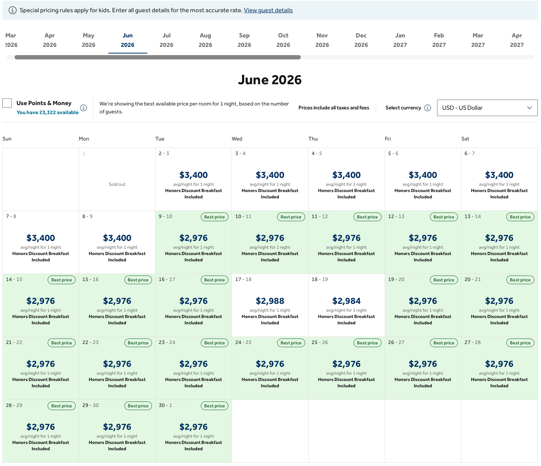Open the Apr 2027 month tab
The height and width of the screenshot is (466, 541).
pos(517,40)
